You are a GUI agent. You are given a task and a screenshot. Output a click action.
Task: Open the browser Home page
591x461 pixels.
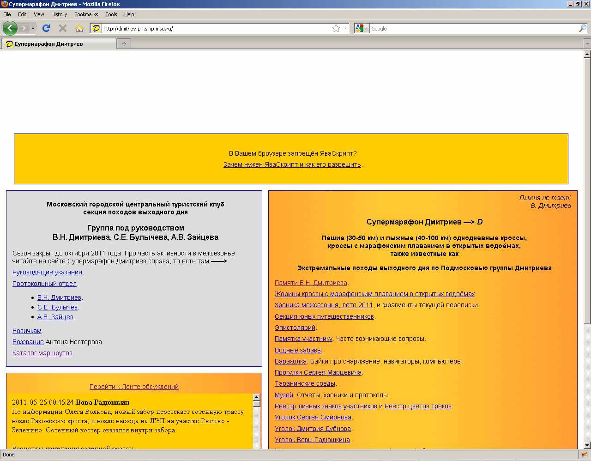(79, 28)
